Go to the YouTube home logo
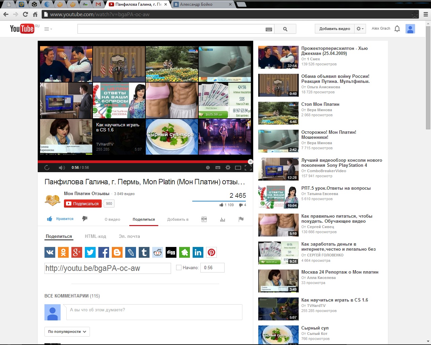 point(22,29)
